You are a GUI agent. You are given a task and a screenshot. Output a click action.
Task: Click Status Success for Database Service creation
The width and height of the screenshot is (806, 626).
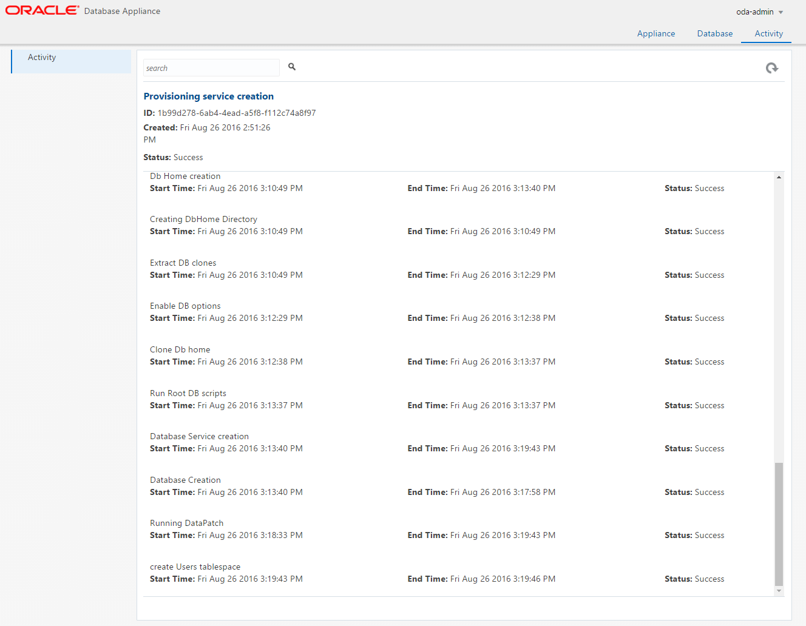(x=694, y=448)
